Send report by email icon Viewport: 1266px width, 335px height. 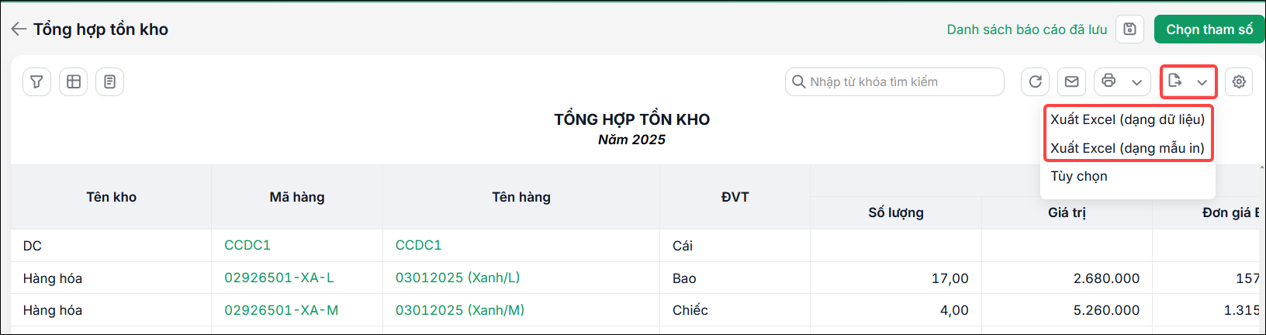(x=1072, y=81)
